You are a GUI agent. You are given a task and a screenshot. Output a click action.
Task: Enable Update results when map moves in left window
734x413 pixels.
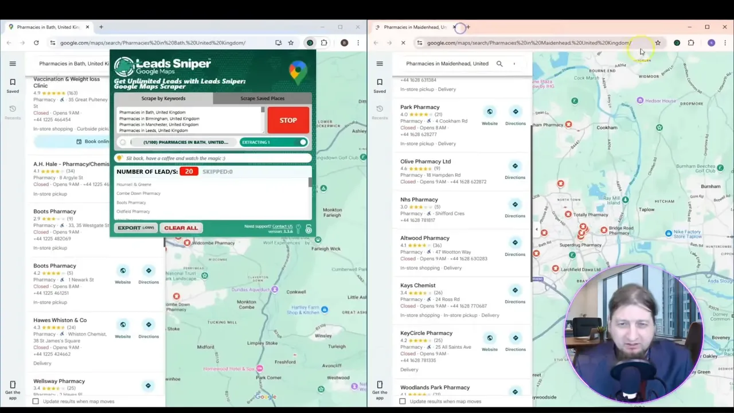coord(36,401)
